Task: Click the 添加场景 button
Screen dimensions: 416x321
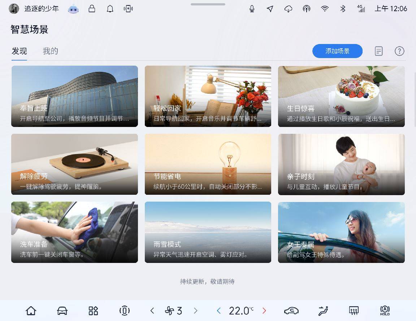Action: [x=337, y=51]
